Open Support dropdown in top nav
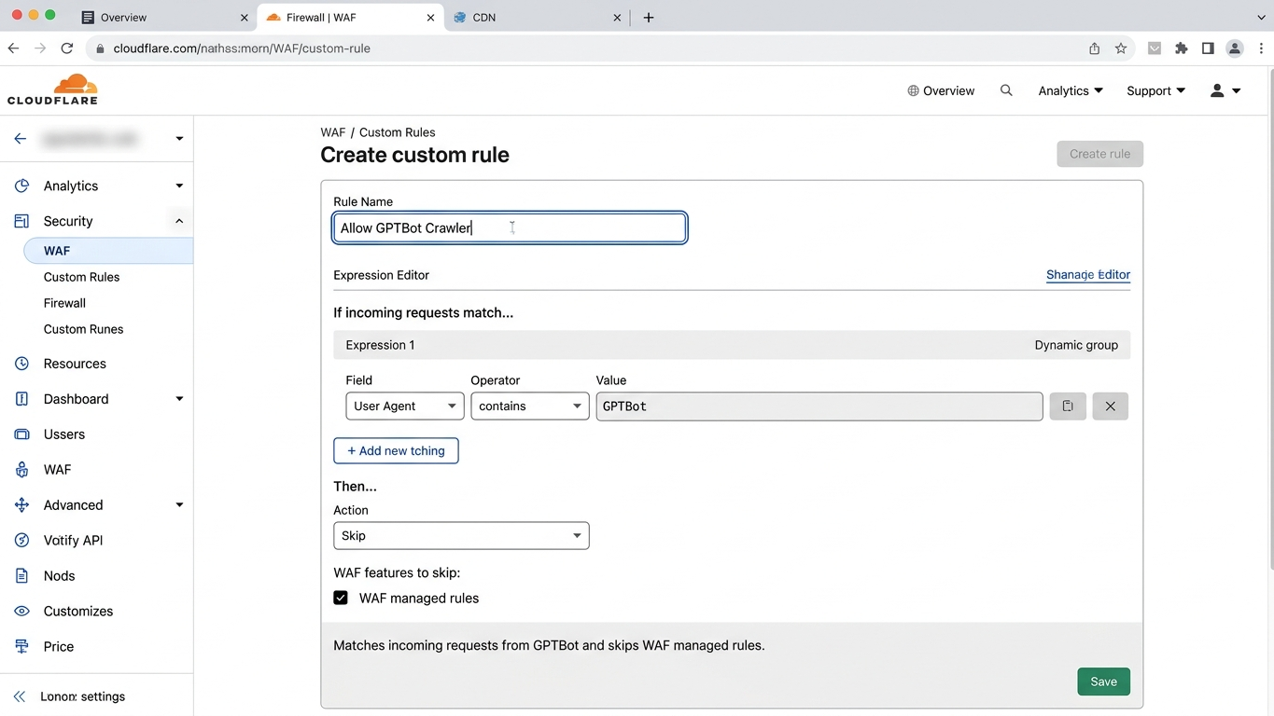This screenshot has height=716, width=1274. [x=1155, y=90]
